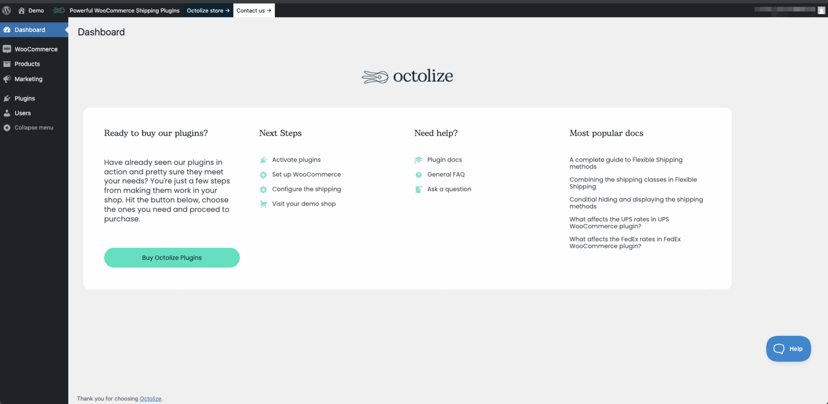
Task: Click the gear icon beside Set up WooCommerce
Action: tap(263, 175)
